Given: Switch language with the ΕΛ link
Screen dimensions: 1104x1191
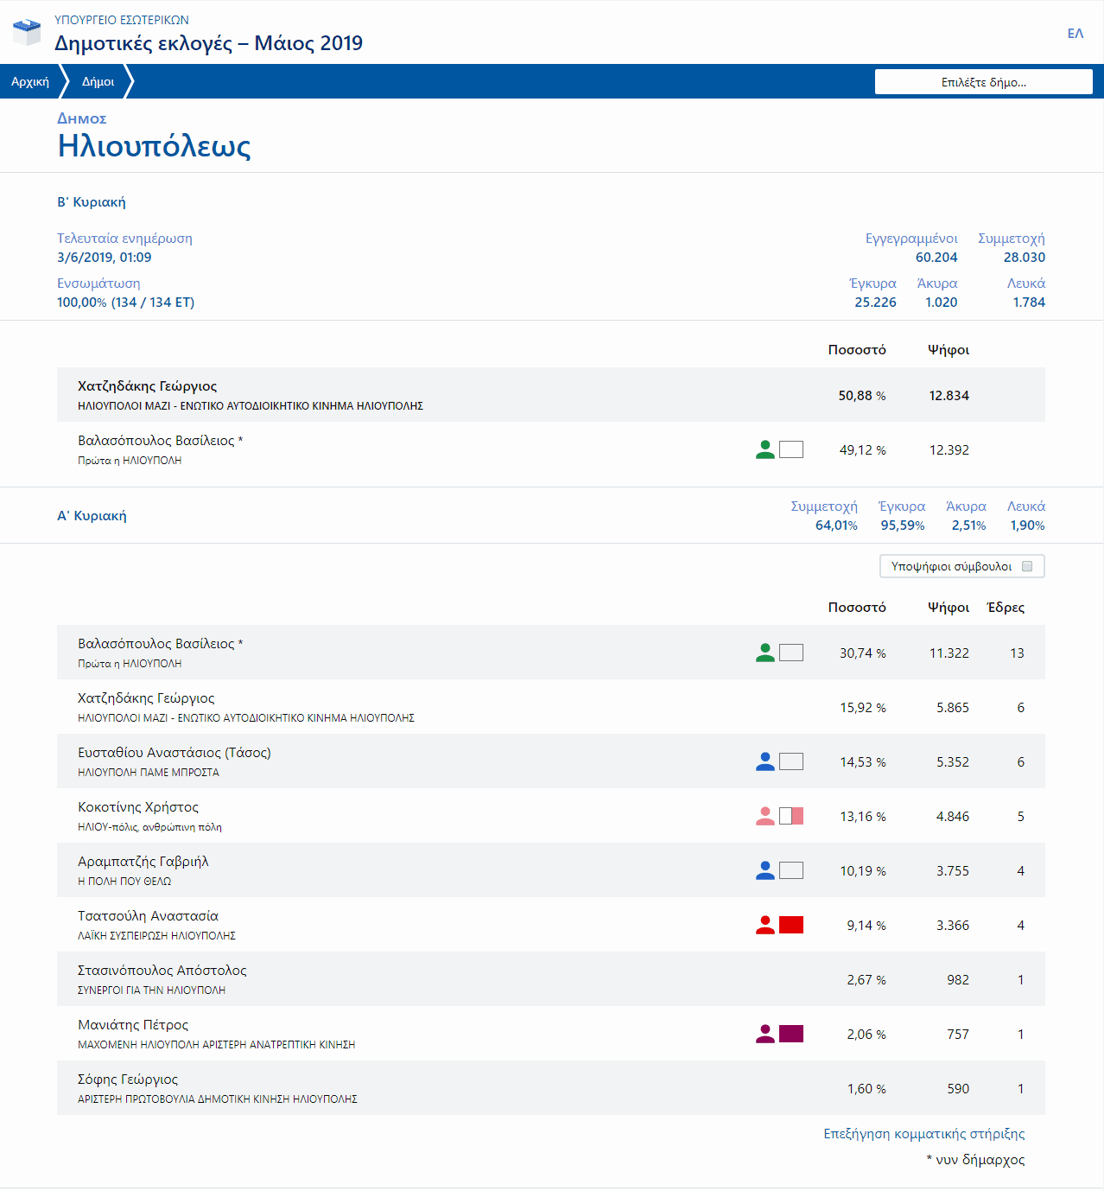Looking at the screenshot, I should point(1075,34).
